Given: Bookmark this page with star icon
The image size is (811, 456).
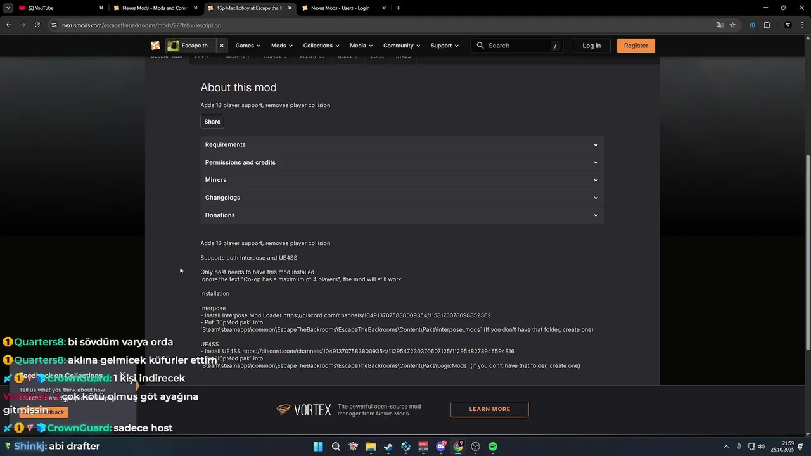Looking at the screenshot, I should 733,25.
